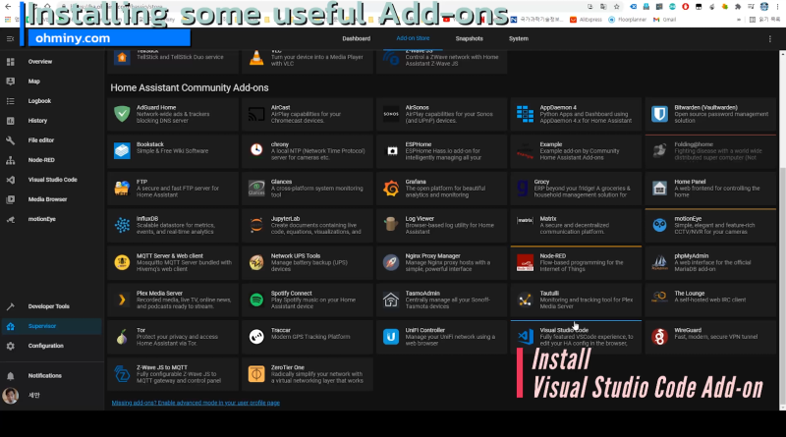Click the Bookstack add-on icon

point(122,151)
